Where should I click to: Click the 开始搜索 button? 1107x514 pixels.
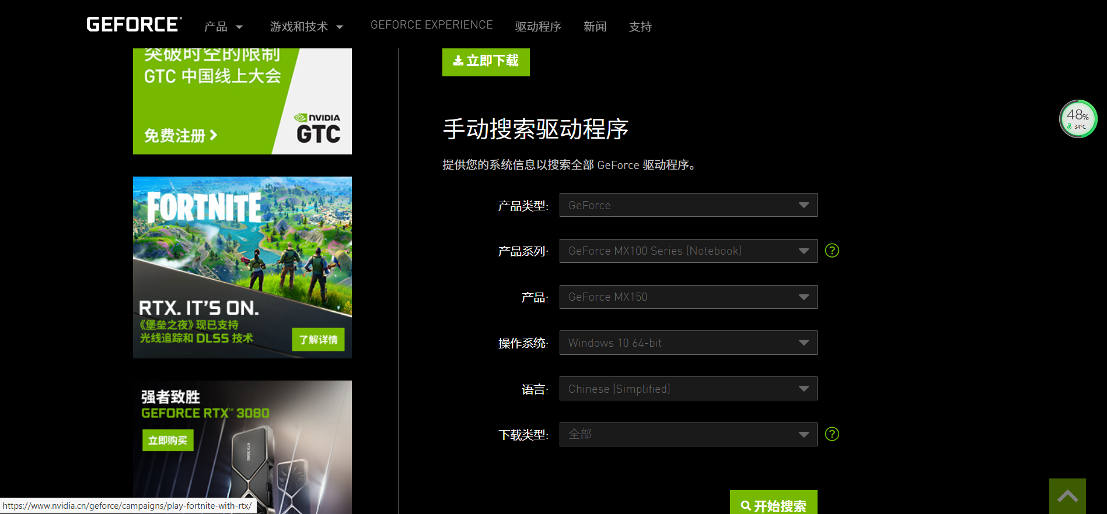(x=774, y=504)
